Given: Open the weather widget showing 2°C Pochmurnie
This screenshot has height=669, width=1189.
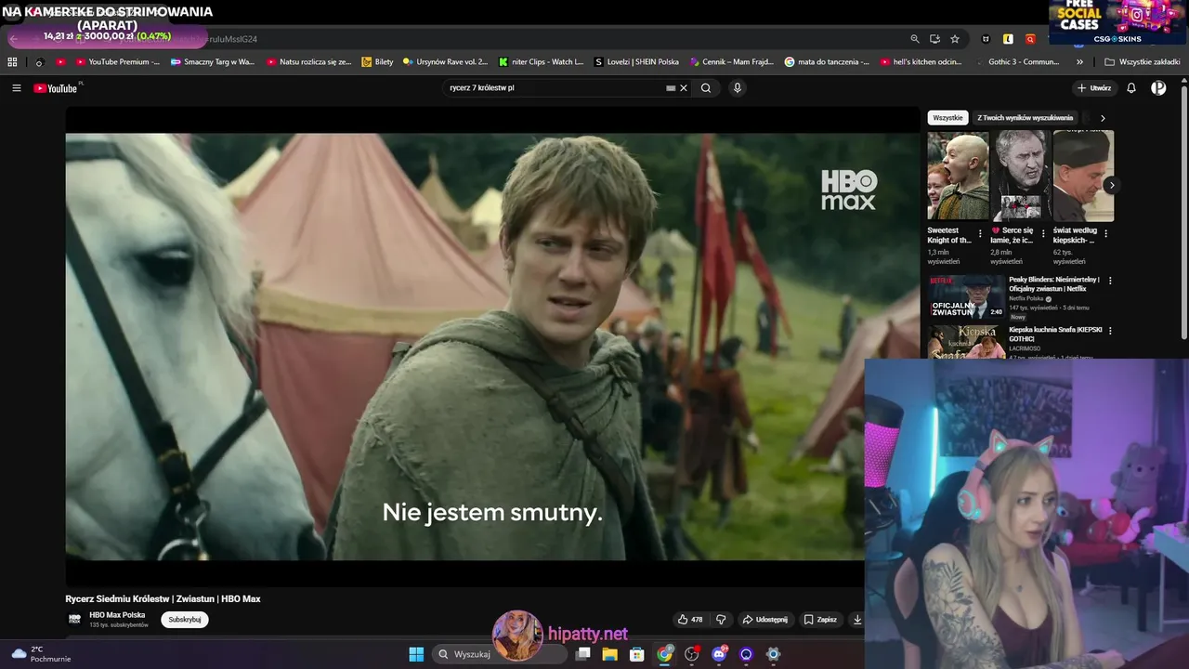Looking at the screenshot, I should [x=40, y=654].
